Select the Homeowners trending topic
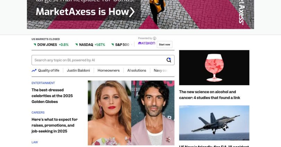Screen dimensions: 281x147 109,70
